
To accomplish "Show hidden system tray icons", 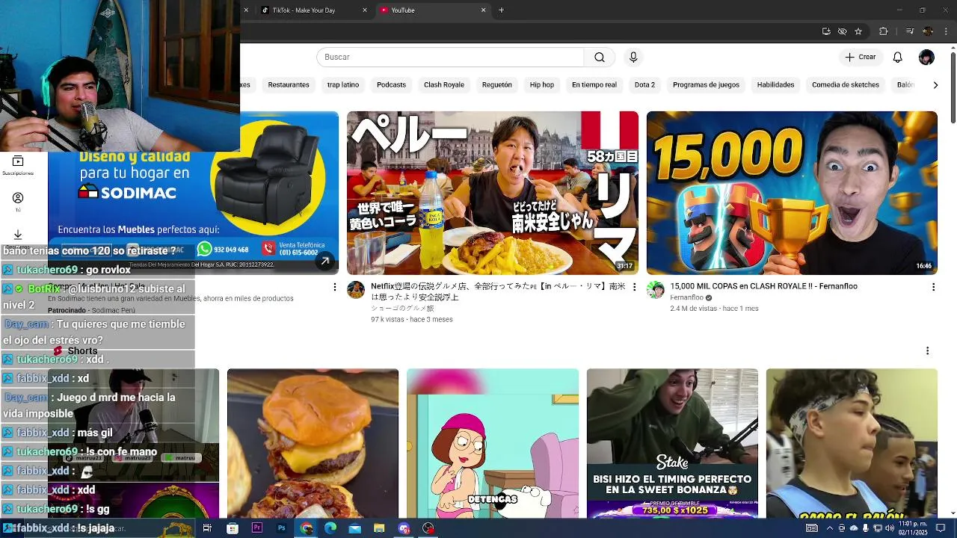I will [829, 528].
